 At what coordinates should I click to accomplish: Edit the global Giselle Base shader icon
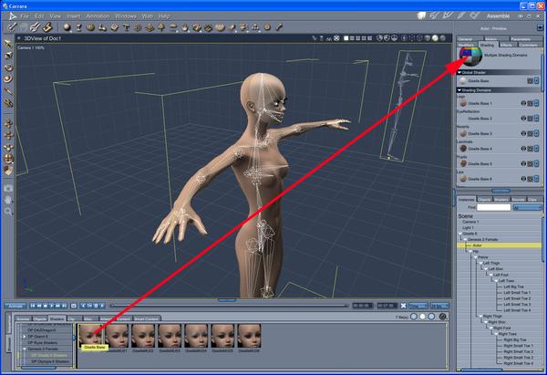click(x=530, y=81)
